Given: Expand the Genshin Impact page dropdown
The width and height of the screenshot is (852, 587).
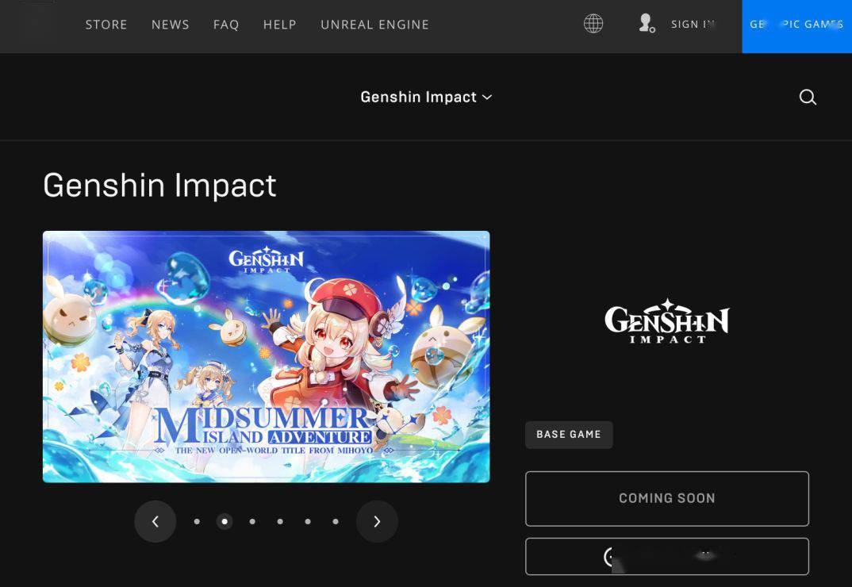Looking at the screenshot, I should coord(427,98).
